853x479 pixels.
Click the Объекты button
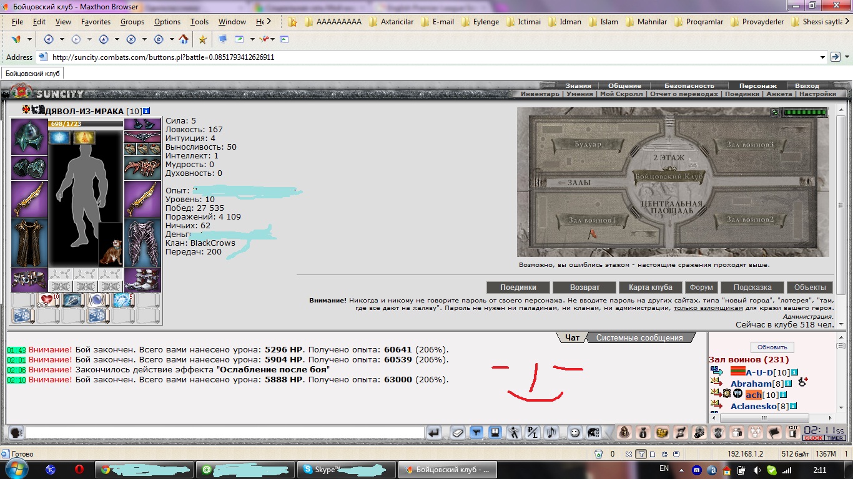click(x=810, y=288)
